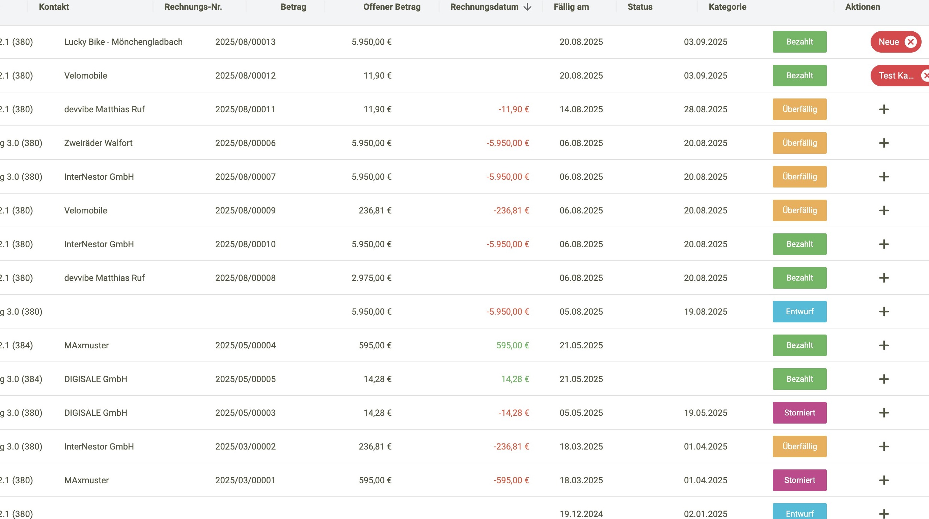This screenshot has width=929, height=519.
Task: Click Bezahlt status of Lucky Bike invoice
Action: pos(799,42)
